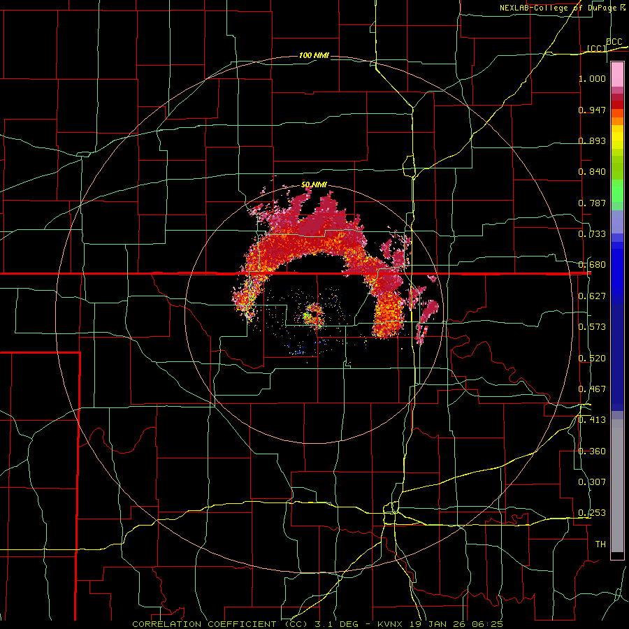This screenshot has width=629, height=629.
Task: Pick the large gray color scale segment
Action: [x=617, y=486]
